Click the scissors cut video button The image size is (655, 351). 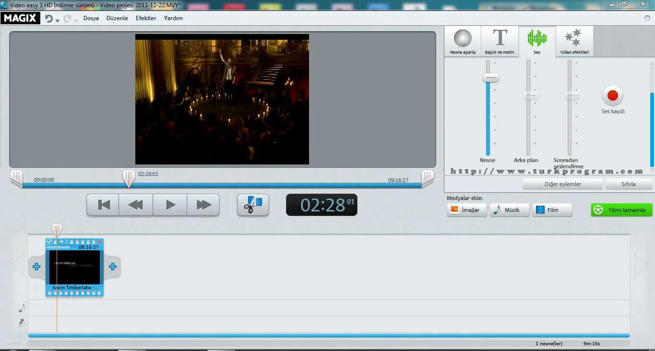tap(253, 205)
